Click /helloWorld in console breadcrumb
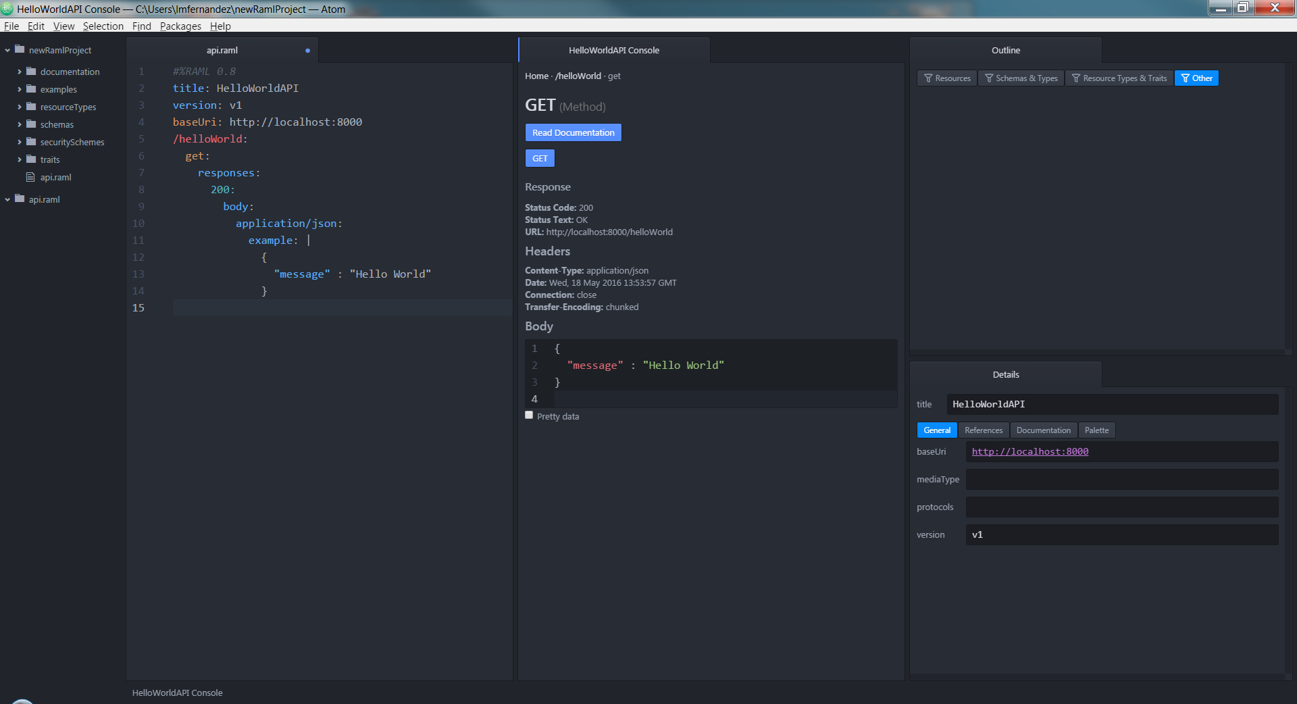Viewport: 1297px width, 704px height. point(578,76)
